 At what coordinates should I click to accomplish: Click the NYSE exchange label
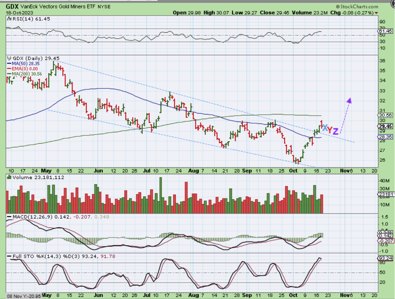click(104, 7)
